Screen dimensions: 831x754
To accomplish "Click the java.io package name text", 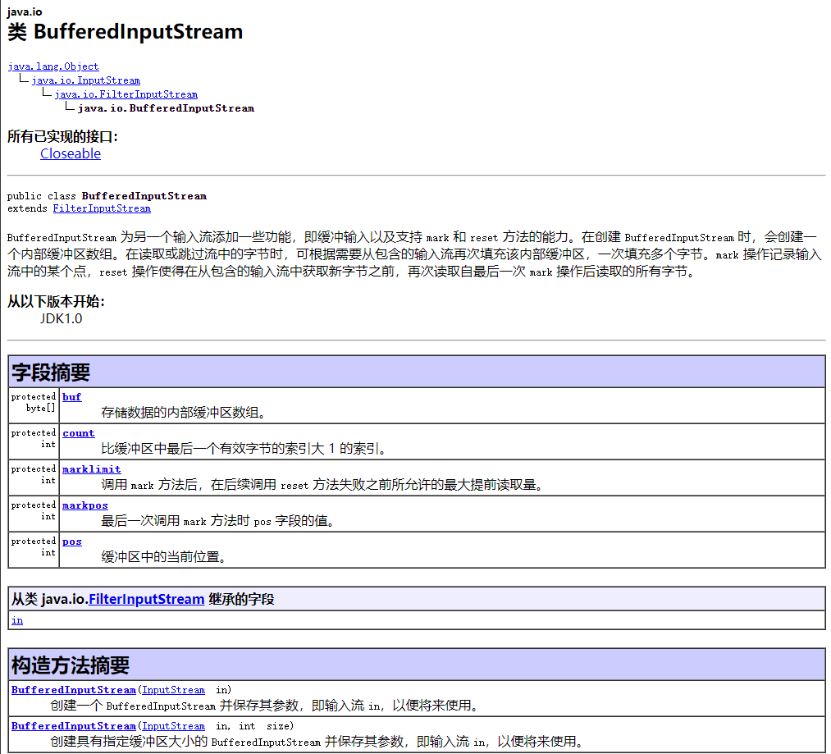I will click(x=25, y=11).
